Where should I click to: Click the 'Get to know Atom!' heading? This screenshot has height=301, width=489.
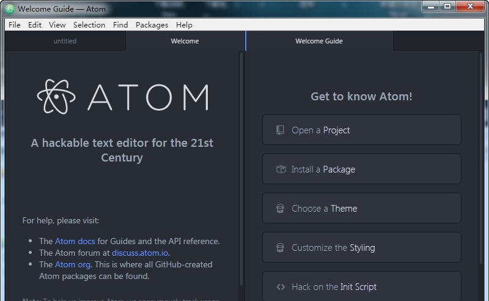(x=361, y=97)
